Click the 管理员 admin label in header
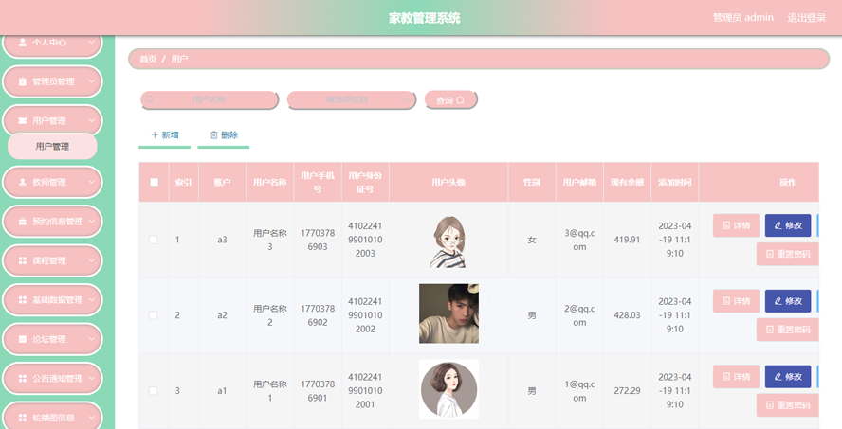The height and width of the screenshot is (429, 842). (x=743, y=18)
